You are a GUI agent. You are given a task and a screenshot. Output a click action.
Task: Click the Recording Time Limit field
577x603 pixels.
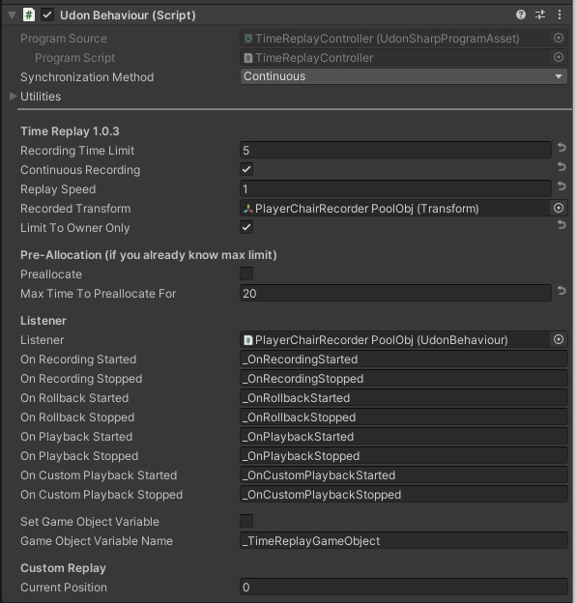(x=395, y=151)
